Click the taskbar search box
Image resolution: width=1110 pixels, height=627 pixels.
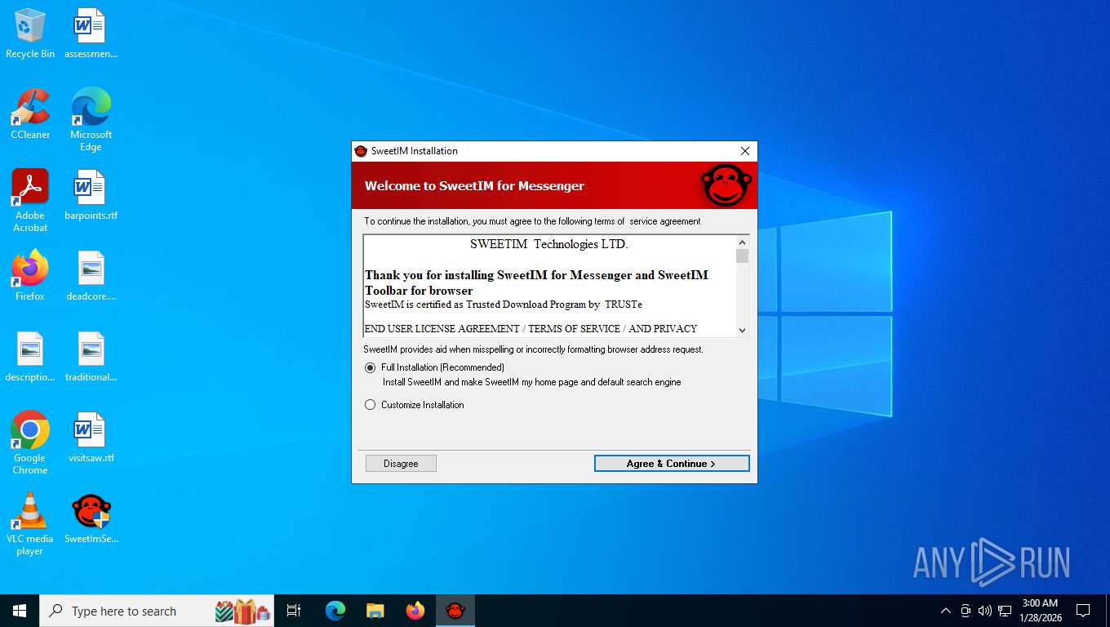(x=157, y=611)
